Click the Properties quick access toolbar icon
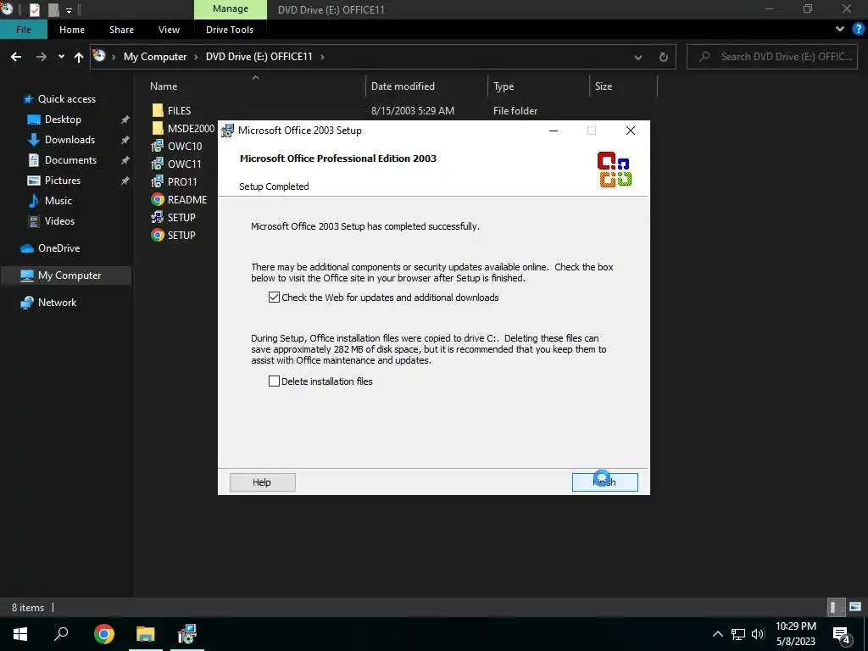 [x=34, y=9]
